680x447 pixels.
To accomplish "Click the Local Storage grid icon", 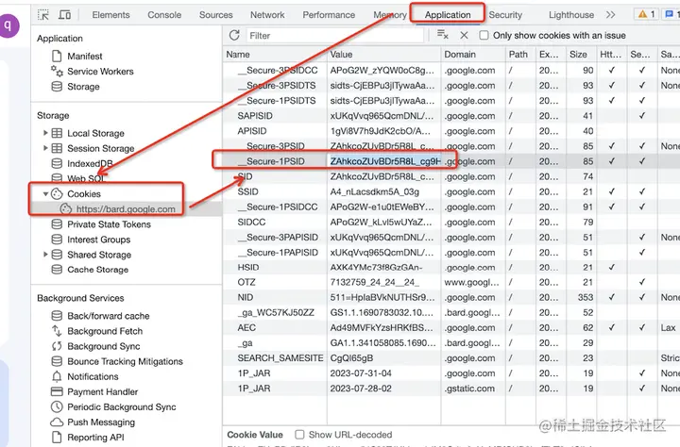I will pos(57,133).
